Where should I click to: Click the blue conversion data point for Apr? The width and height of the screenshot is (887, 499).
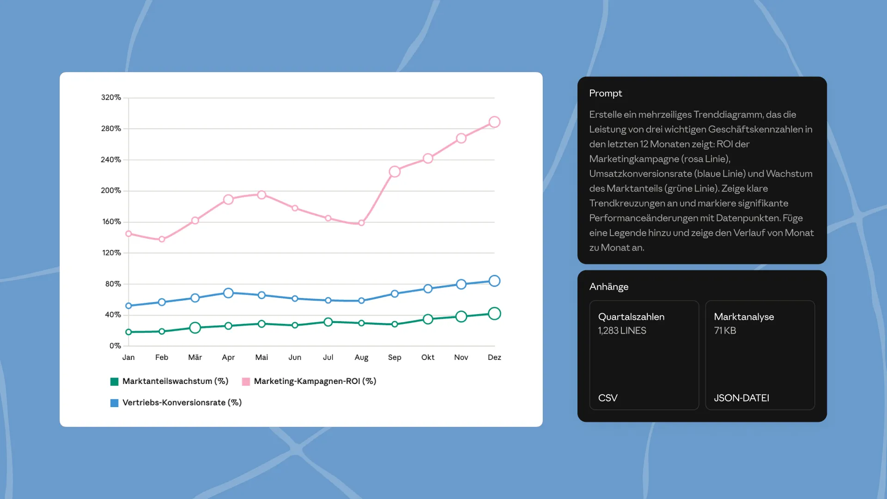click(x=228, y=293)
